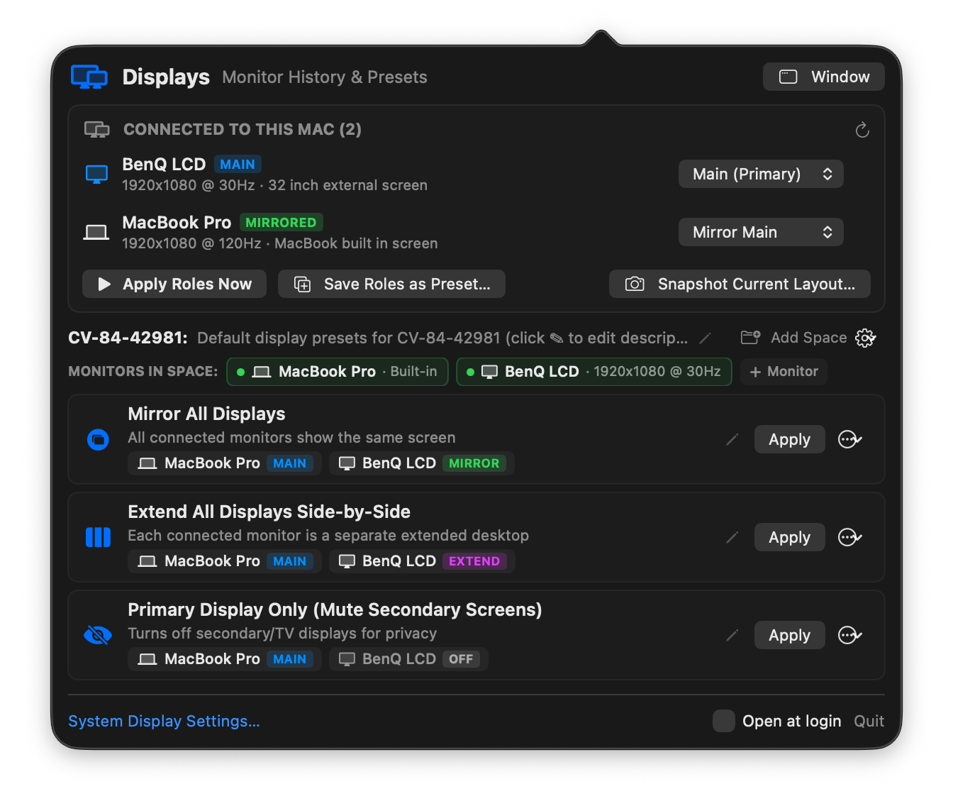Edit the Extend All Displays preset

732,538
